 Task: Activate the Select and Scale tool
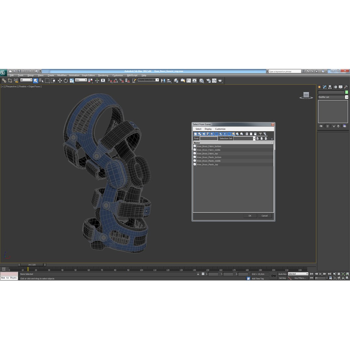tap(71, 81)
